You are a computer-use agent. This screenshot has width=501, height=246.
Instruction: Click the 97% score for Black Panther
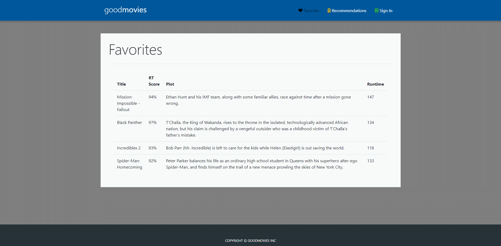[152, 123]
